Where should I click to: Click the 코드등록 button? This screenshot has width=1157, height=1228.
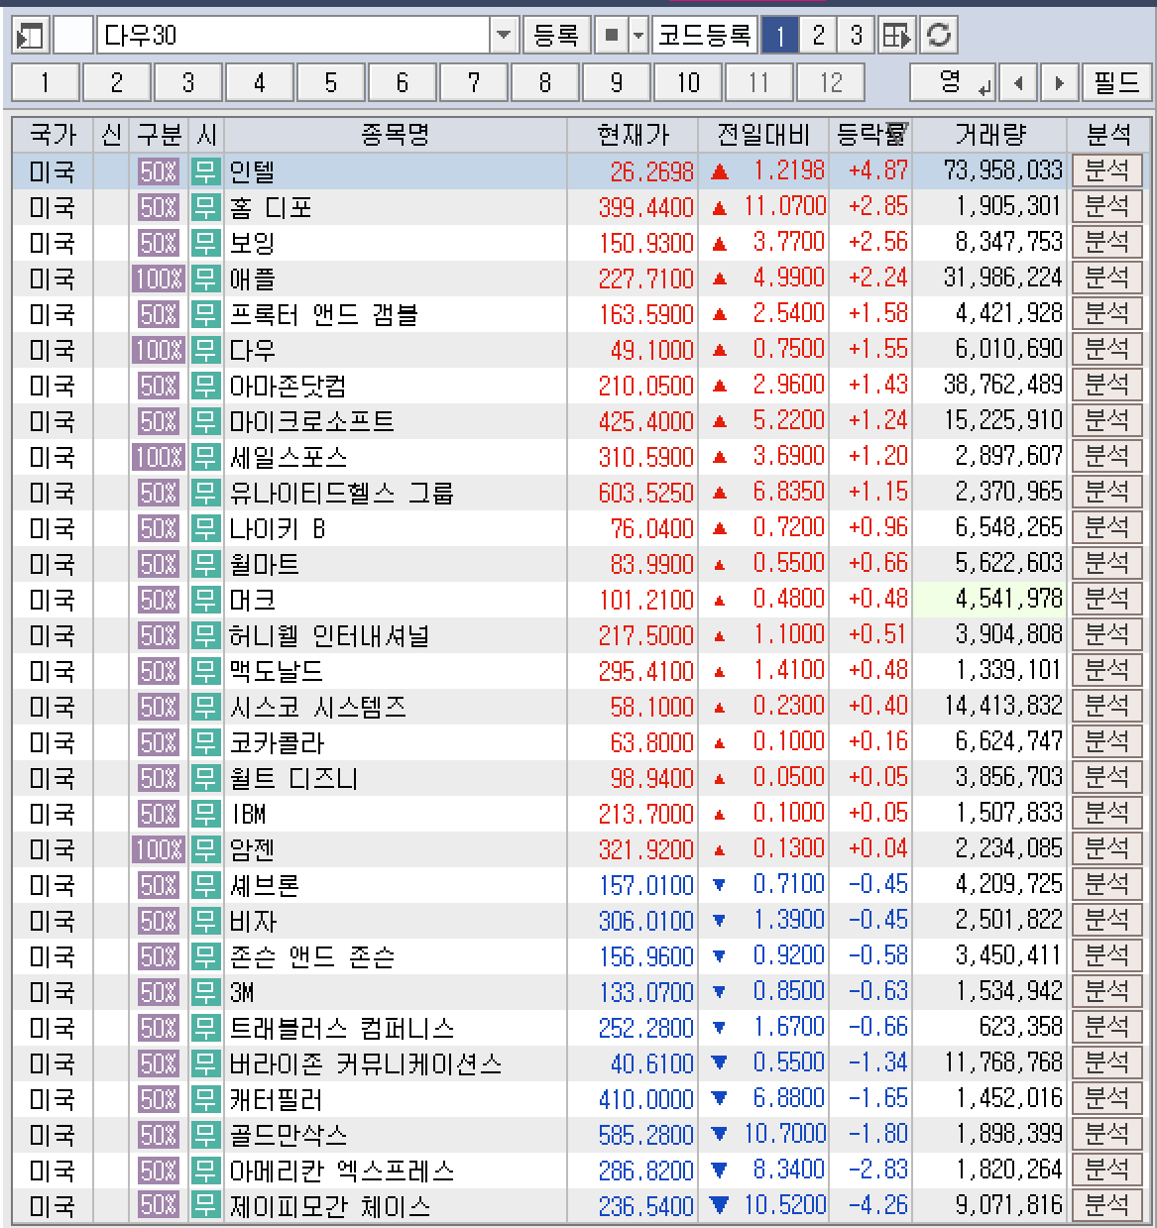pyautogui.click(x=705, y=37)
